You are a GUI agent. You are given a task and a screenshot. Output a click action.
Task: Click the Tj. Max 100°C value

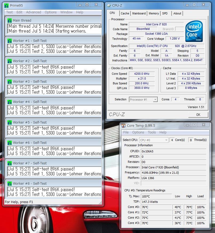pyautogui.click(x=156, y=196)
